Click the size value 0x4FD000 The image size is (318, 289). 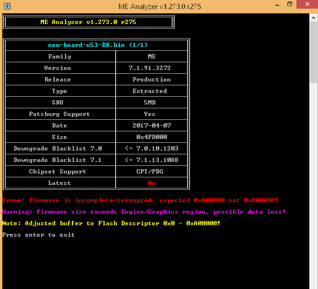pyautogui.click(x=152, y=137)
